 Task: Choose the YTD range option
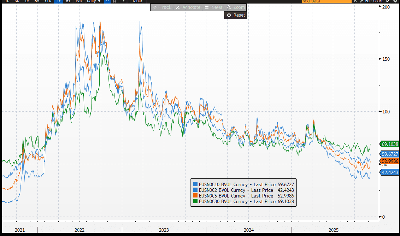coord(48,1)
